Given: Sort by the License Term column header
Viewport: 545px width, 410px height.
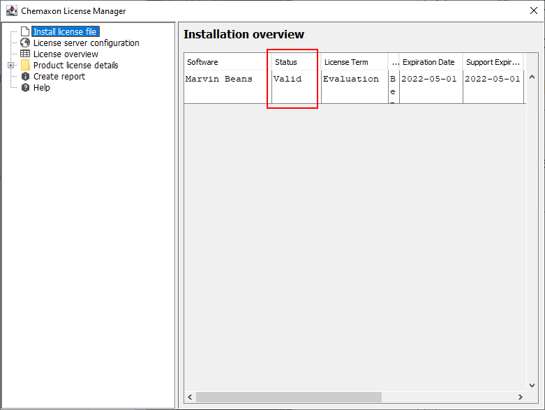Looking at the screenshot, I should [354, 62].
